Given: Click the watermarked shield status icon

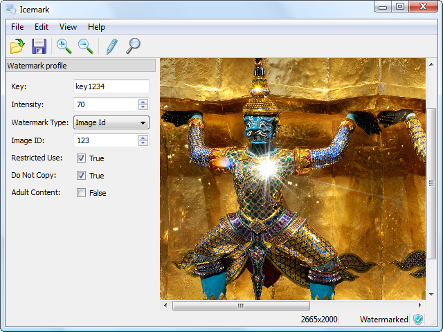Looking at the screenshot, I should pyautogui.click(x=418, y=320).
